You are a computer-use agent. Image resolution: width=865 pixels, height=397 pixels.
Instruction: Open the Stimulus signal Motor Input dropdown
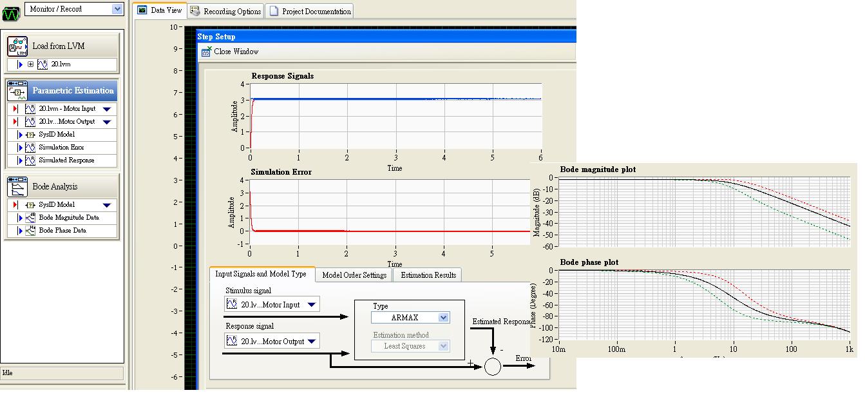tap(311, 305)
